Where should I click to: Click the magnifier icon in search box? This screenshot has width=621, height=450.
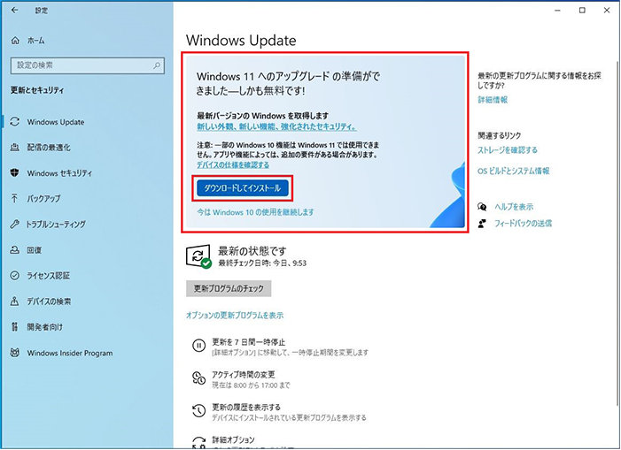pos(157,65)
